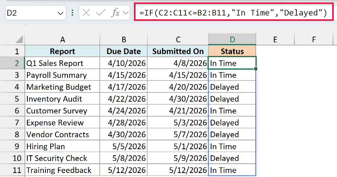
Task: Select the Inventory Audit cell
Action: [62, 99]
